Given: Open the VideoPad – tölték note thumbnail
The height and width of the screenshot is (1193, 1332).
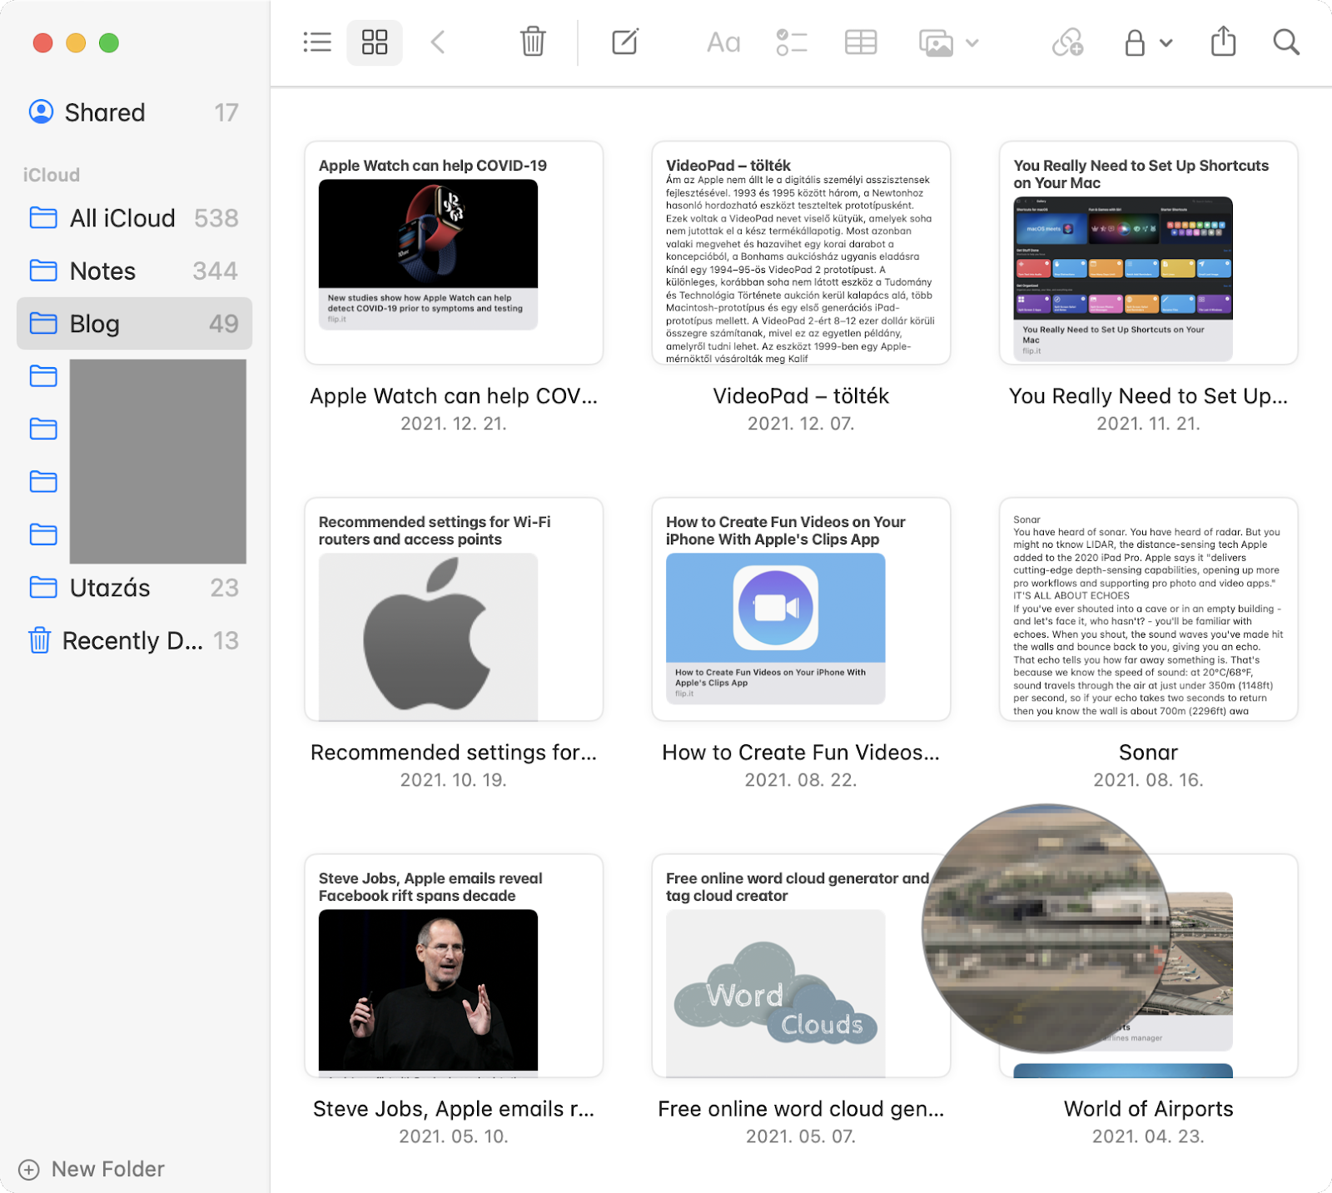Looking at the screenshot, I should (x=801, y=252).
